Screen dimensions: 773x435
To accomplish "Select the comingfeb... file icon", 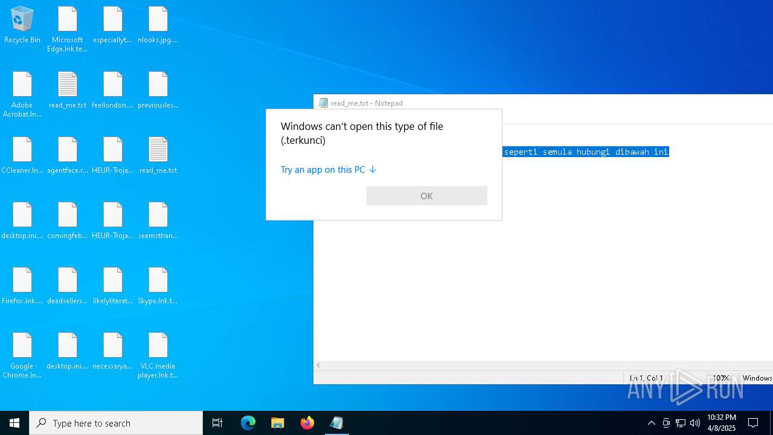I will tap(68, 221).
